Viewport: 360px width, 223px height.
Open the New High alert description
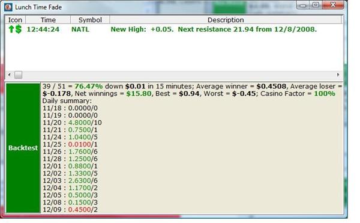(214, 29)
